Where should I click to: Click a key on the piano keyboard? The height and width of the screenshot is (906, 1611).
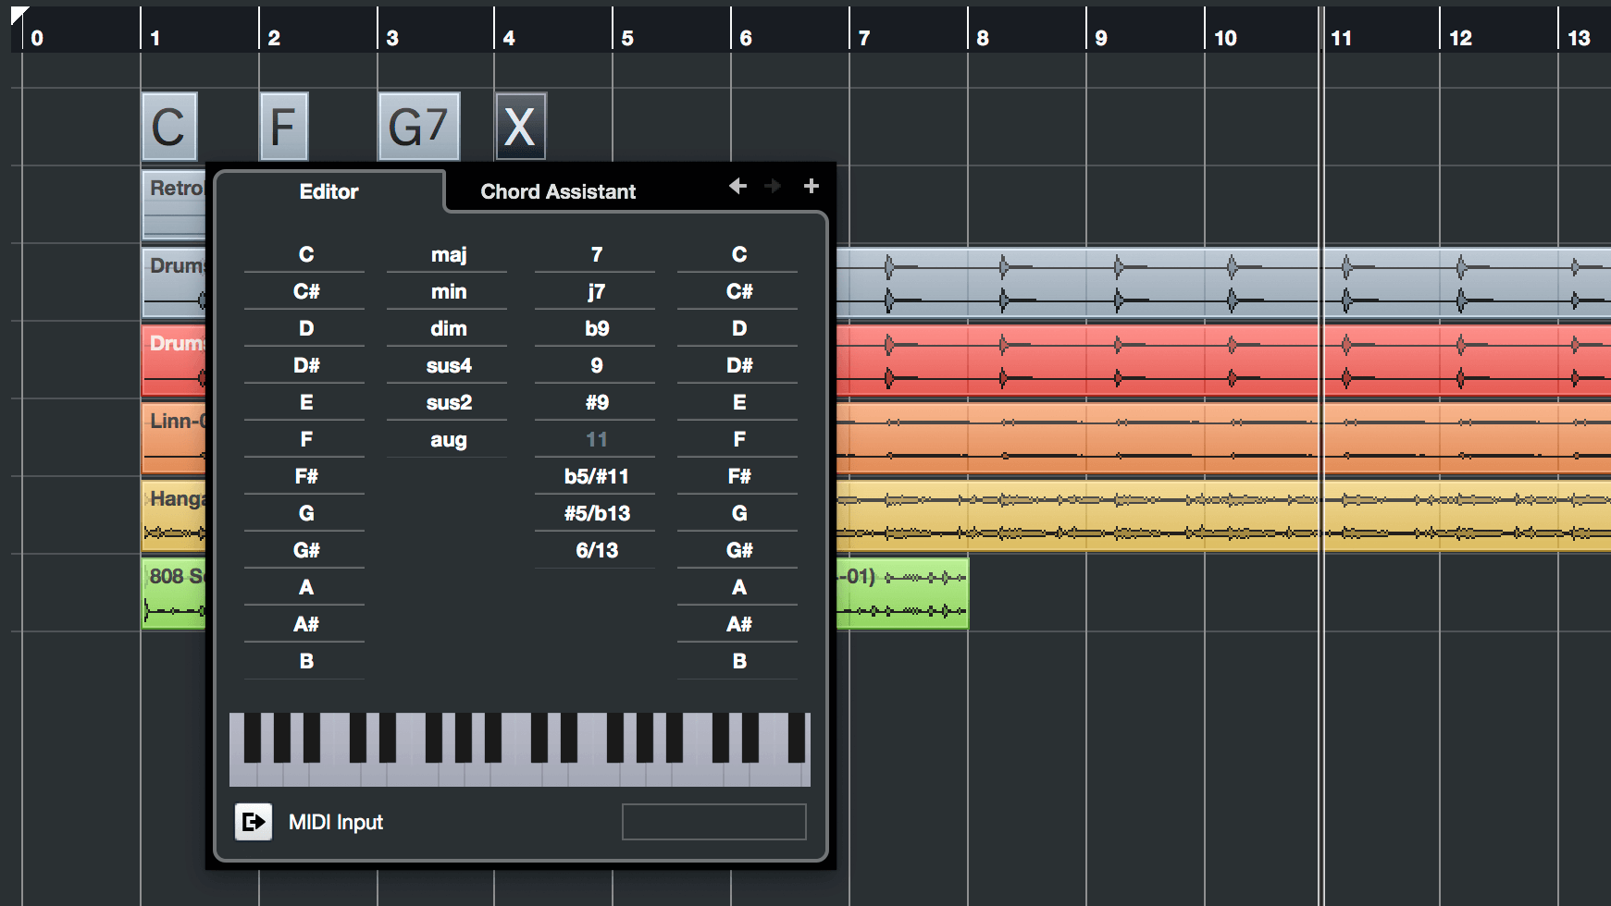click(x=520, y=749)
